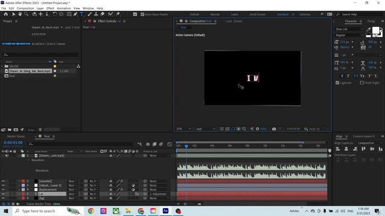
Task: Expand more workspaces chevron
Action: [322, 14]
